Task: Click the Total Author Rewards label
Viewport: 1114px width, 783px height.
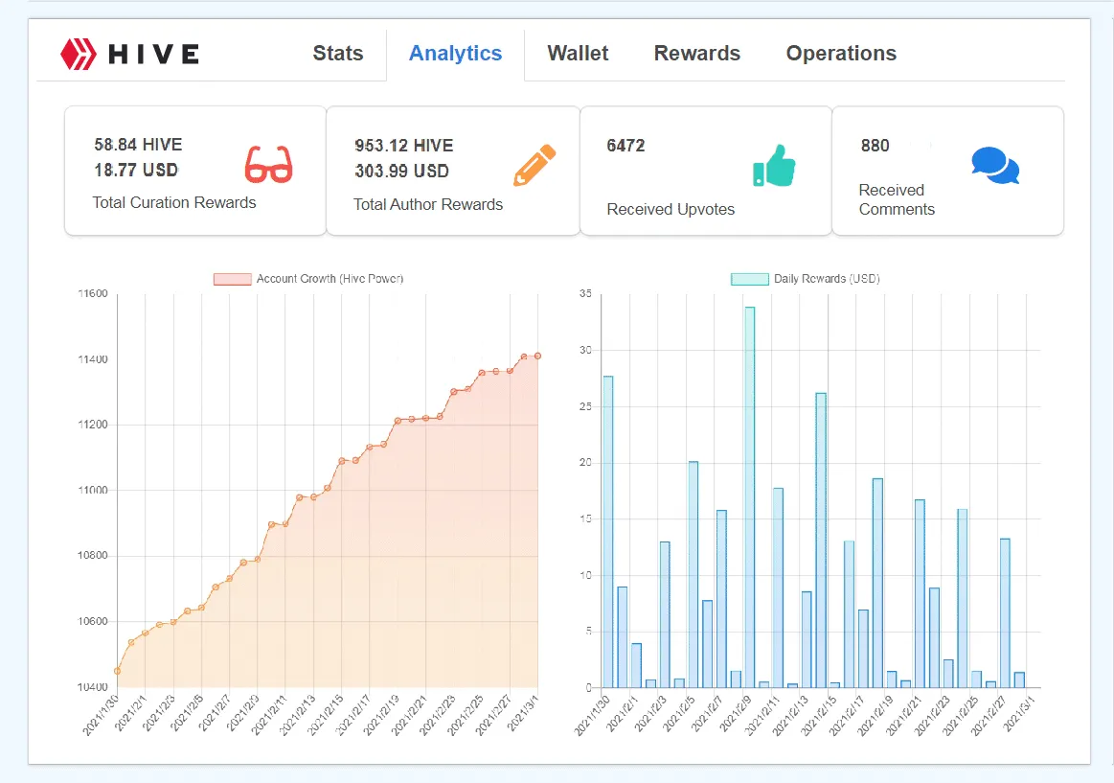Action: (x=428, y=205)
